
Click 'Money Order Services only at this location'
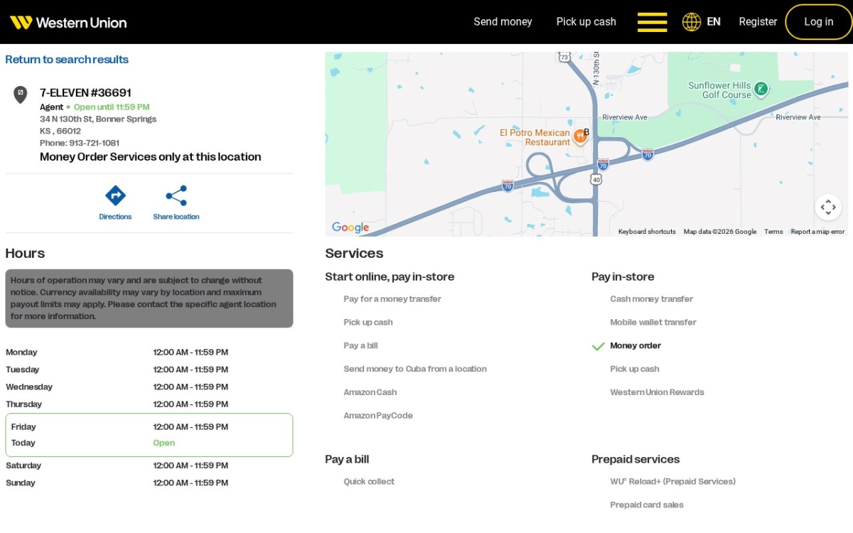150,157
